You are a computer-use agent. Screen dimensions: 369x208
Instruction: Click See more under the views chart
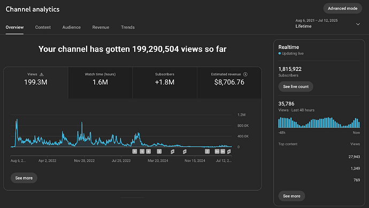tap(24, 178)
